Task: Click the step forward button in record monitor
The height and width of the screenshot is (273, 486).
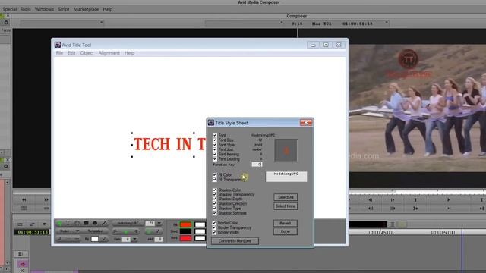Action: point(393,200)
